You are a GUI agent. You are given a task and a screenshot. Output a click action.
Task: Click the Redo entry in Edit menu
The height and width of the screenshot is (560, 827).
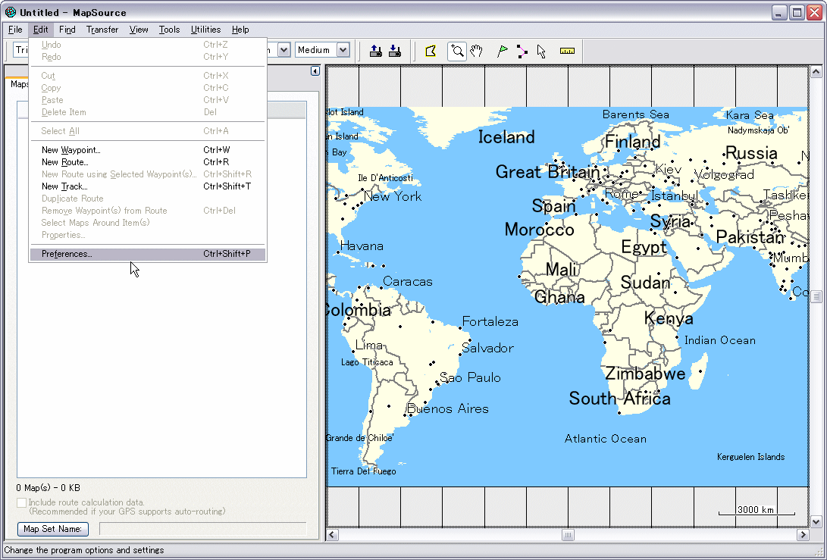[x=148, y=57]
